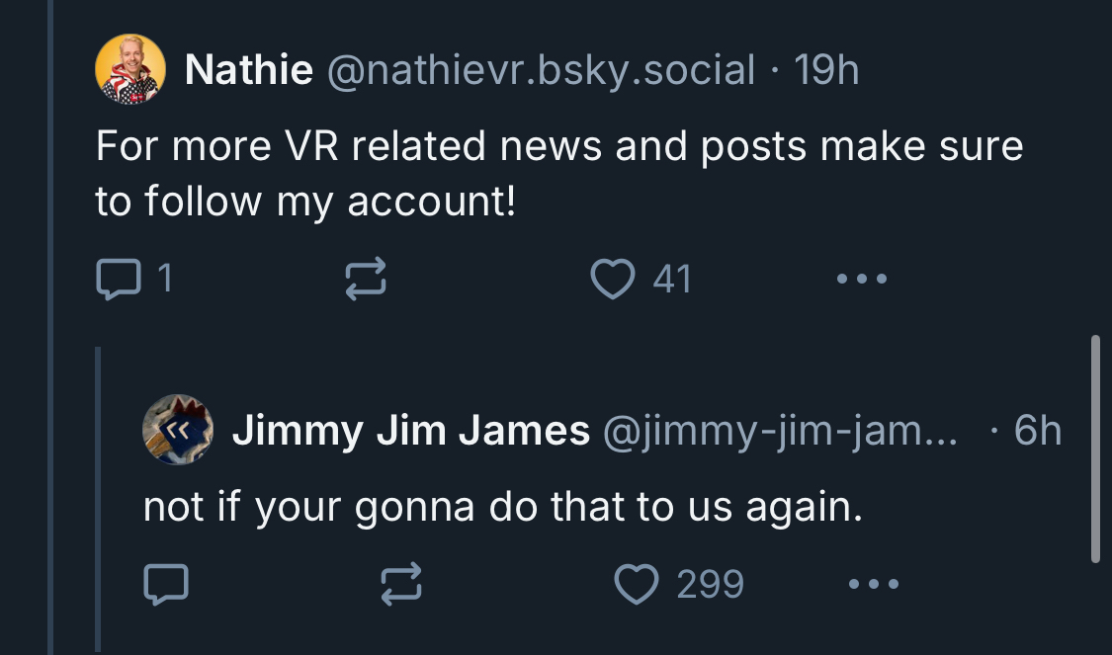Repost Jimmy Jim James's reply
Screen dimensions: 1112x655
click(402, 584)
